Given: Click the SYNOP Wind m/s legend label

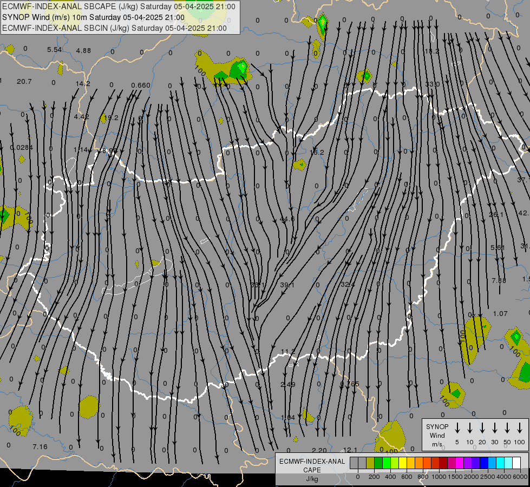Looking at the screenshot, I should point(437,435).
